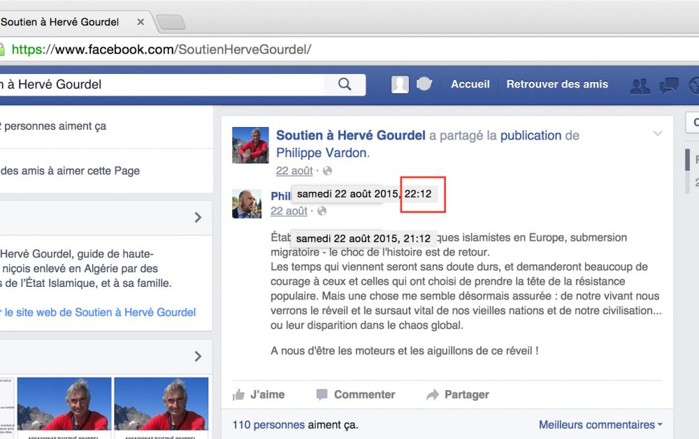The width and height of the screenshot is (699, 439).
Task: Go to Accueil in the Facebook top bar
Action: click(x=470, y=84)
